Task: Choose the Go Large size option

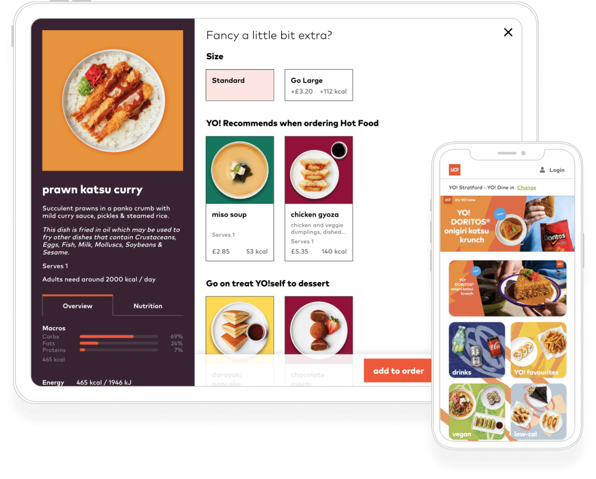Action: (x=318, y=85)
